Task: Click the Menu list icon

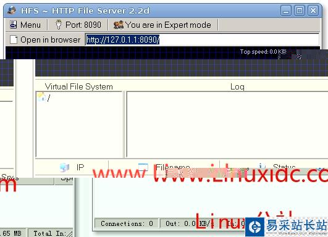Action: (14, 25)
